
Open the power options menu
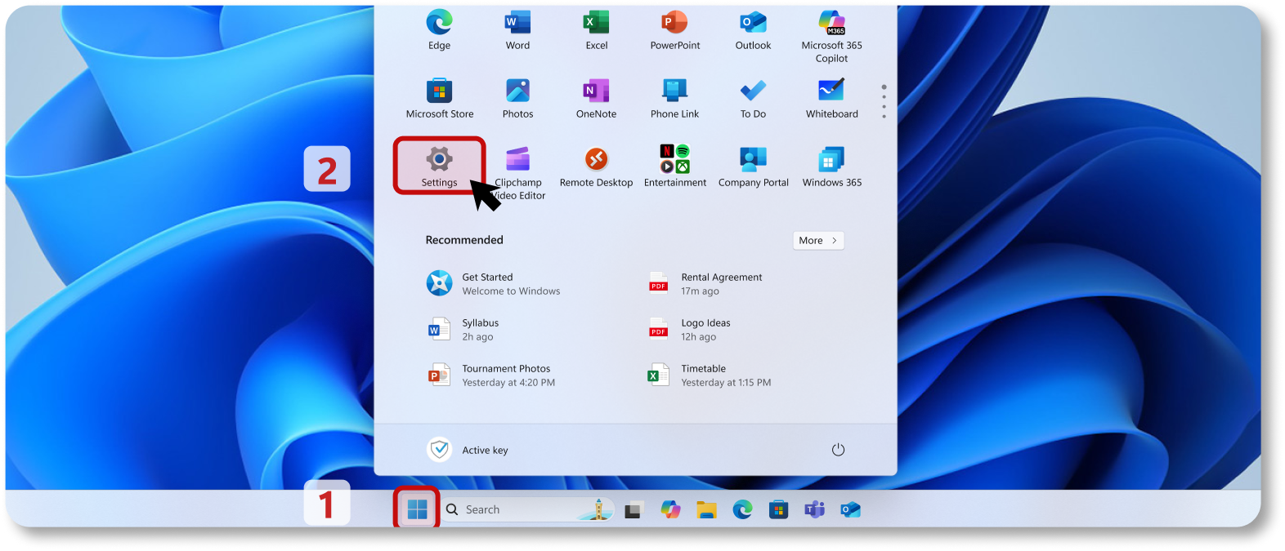838,450
